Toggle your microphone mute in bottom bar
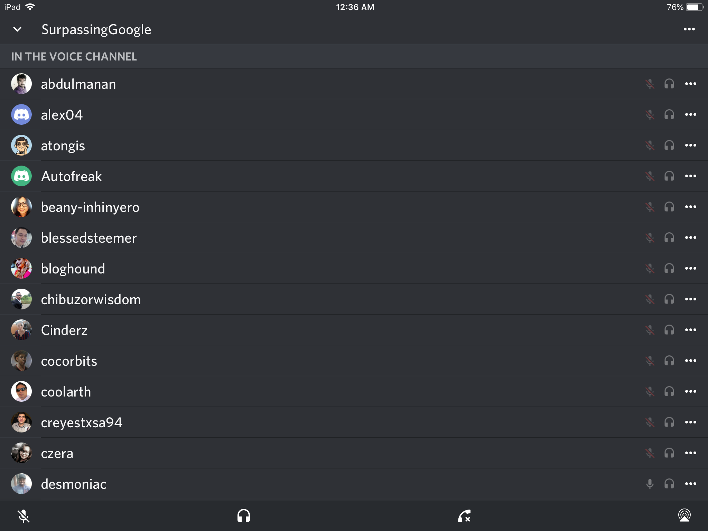The image size is (708, 531). (x=24, y=516)
